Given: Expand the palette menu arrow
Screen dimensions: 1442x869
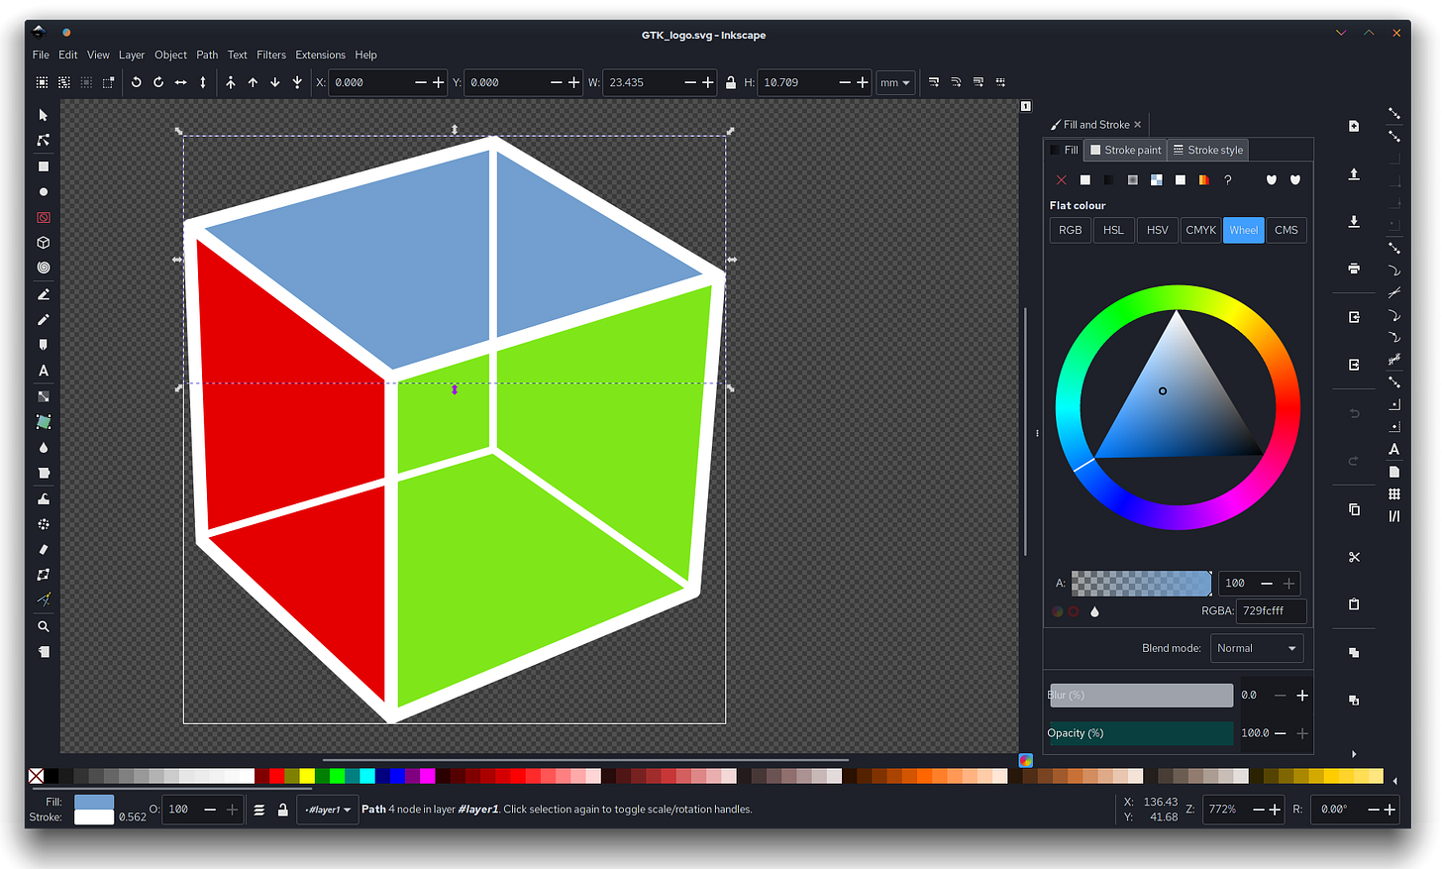Looking at the screenshot, I should pos(1394,780).
